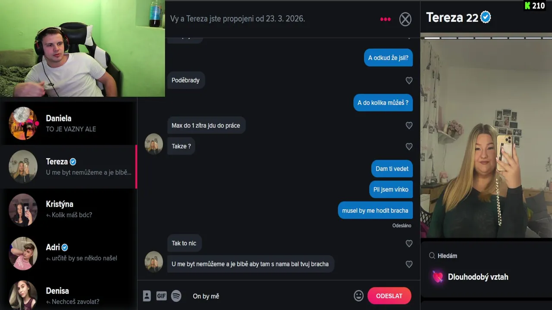The height and width of the screenshot is (310, 552).
Task: Like the "Max do 1 zítra jdu do práce" message
Action: point(409,126)
